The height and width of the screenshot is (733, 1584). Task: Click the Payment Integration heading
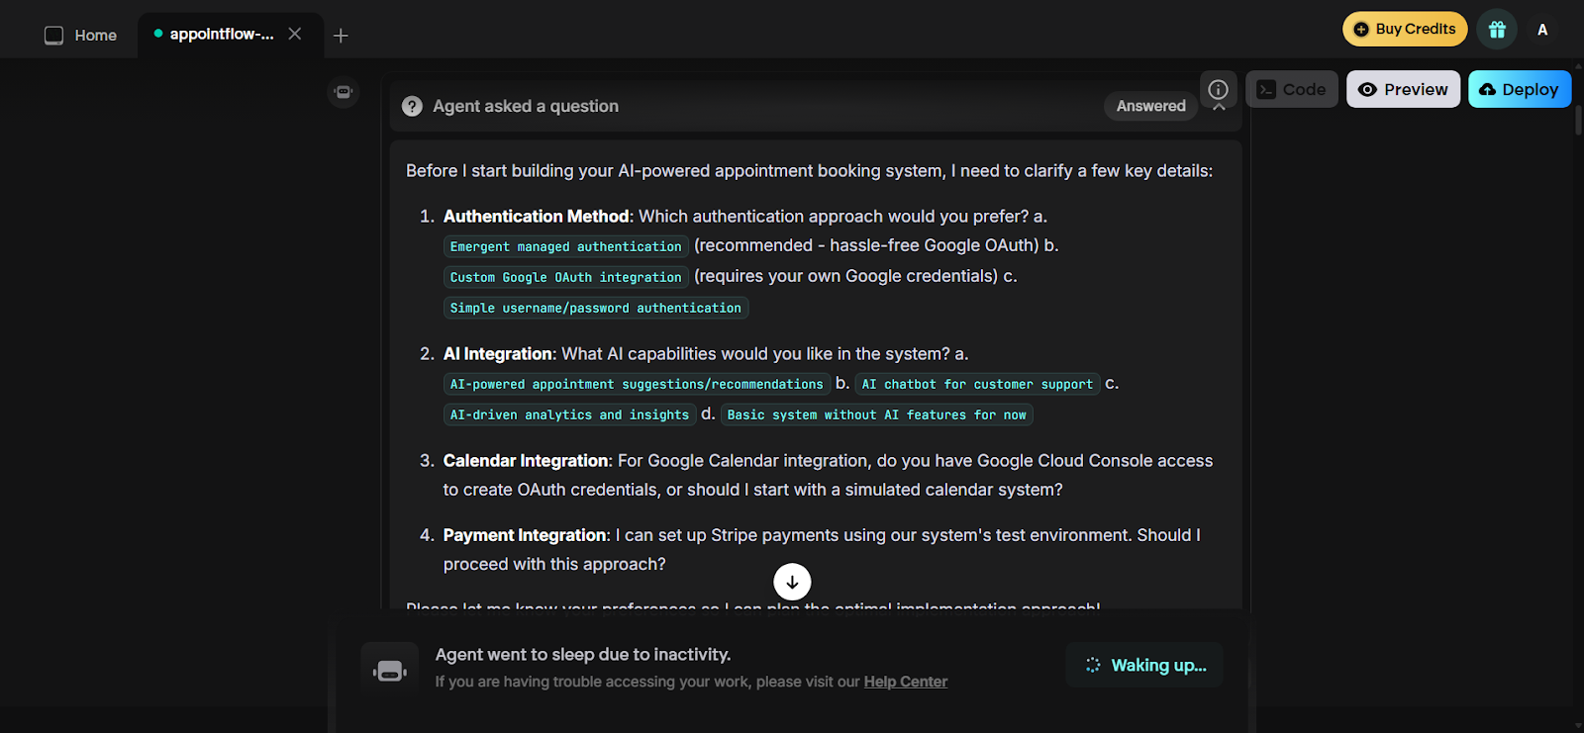(525, 534)
